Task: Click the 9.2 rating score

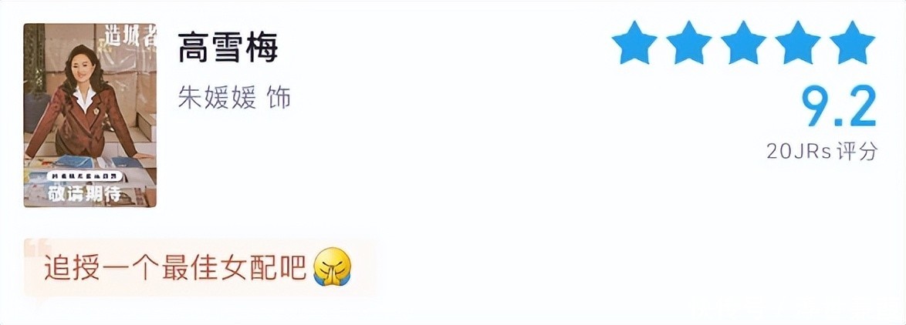Action: (839, 108)
